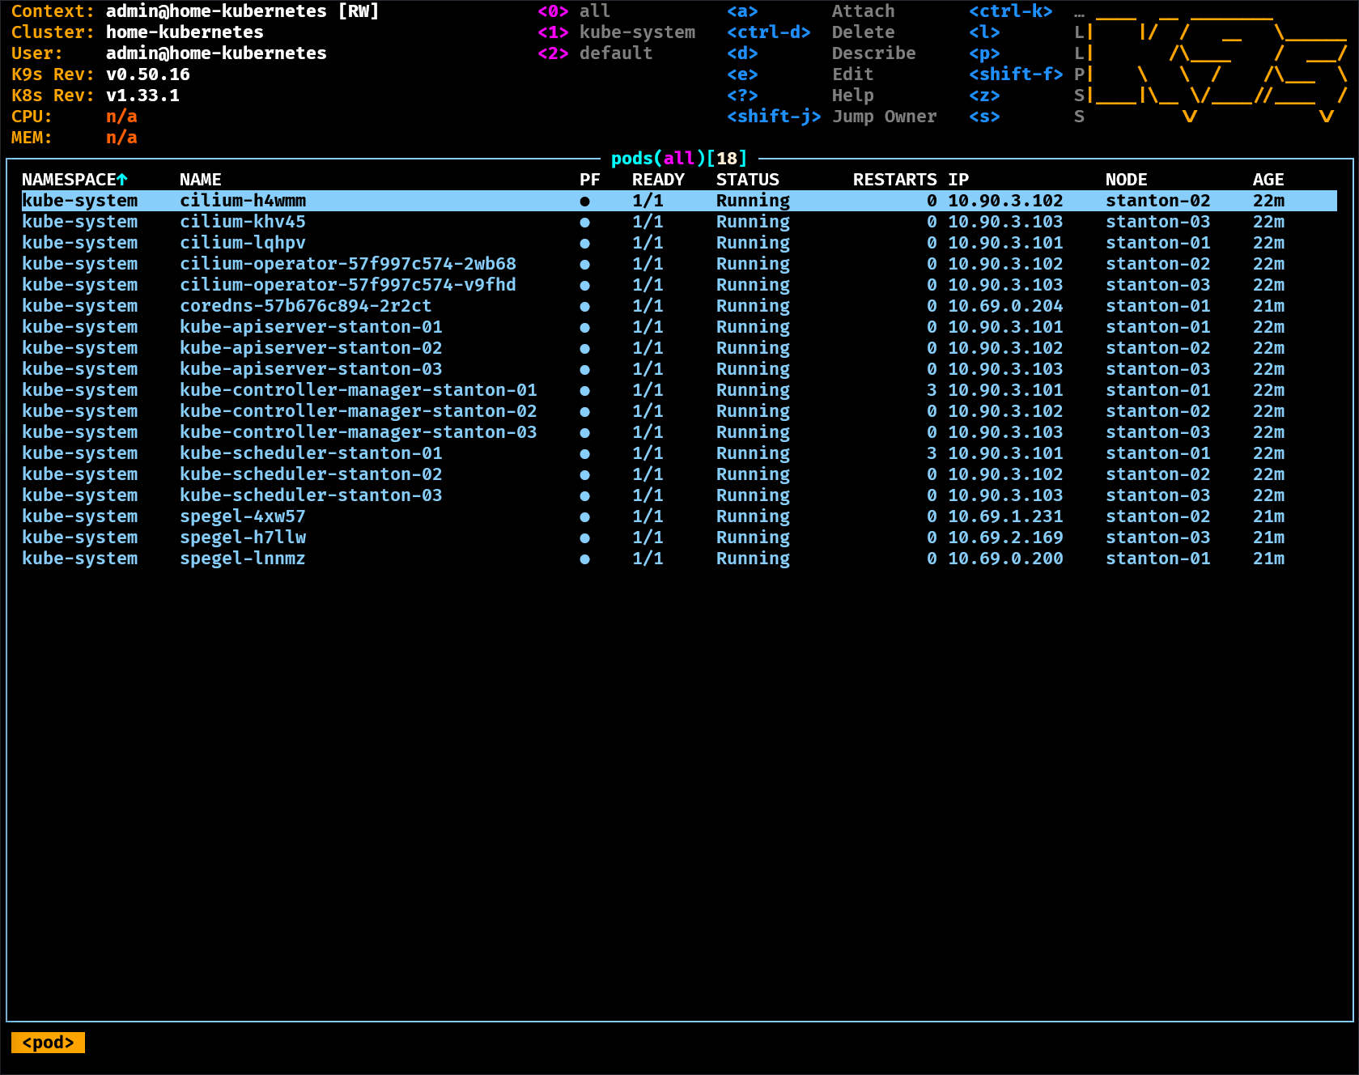Click the PF dot for spegel-4xw57

pos(584,517)
